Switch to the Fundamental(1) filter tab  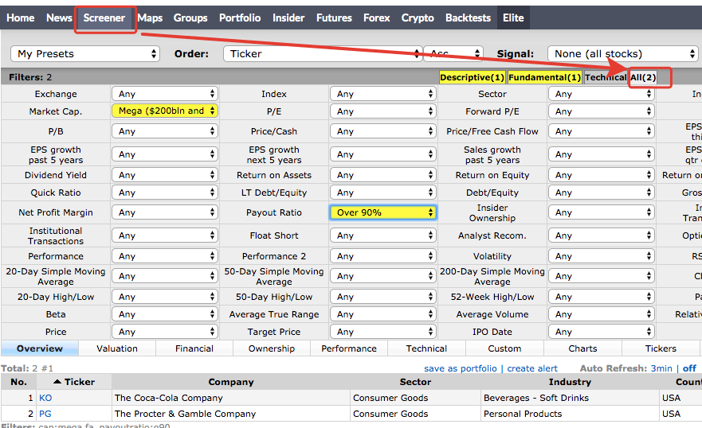(544, 77)
